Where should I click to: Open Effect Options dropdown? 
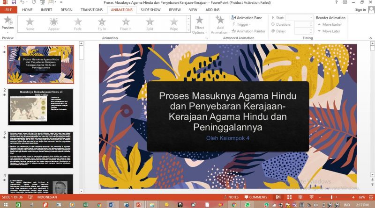[x=200, y=25]
